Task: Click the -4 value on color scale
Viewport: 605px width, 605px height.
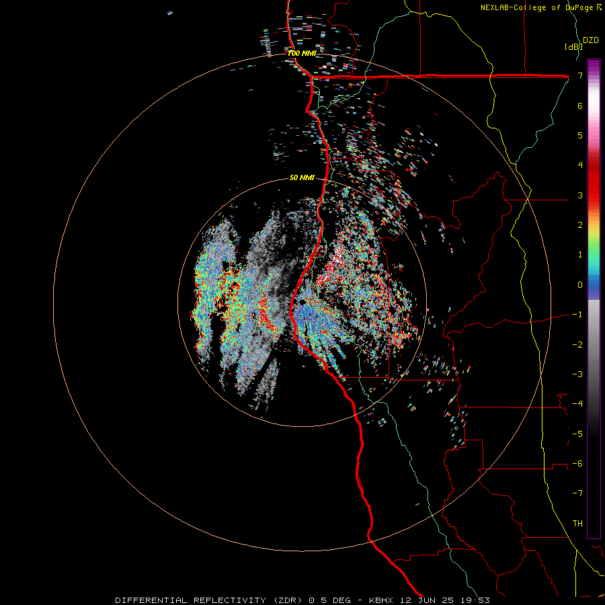Action: (x=577, y=404)
